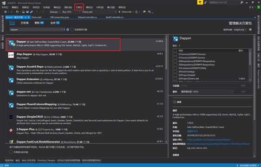Click the browser refresh icon after Demo.Net

137,12
